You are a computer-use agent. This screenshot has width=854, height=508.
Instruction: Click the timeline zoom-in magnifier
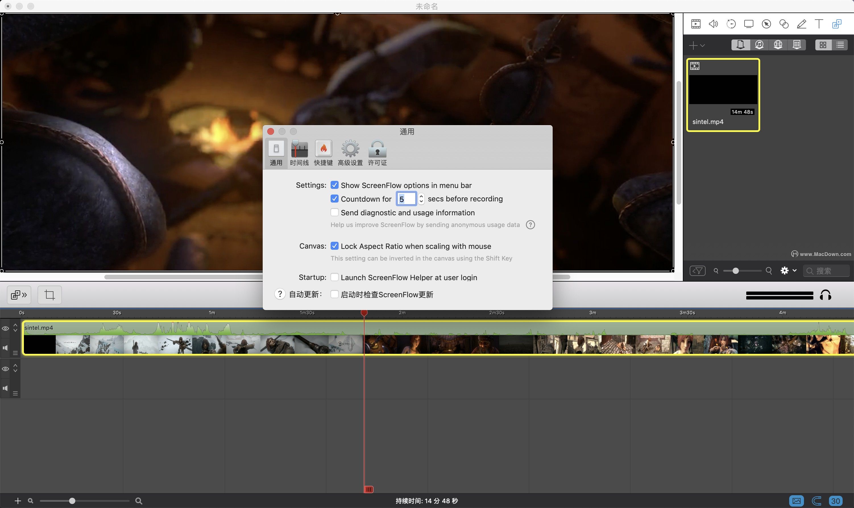coord(138,501)
